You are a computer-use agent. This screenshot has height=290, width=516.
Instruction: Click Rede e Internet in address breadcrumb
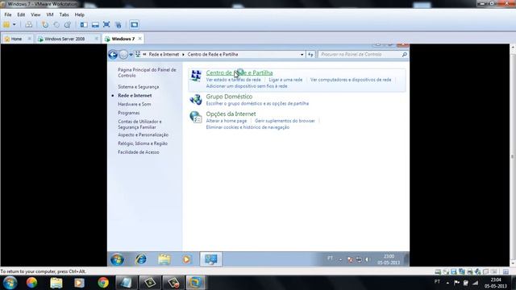(164, 55)
